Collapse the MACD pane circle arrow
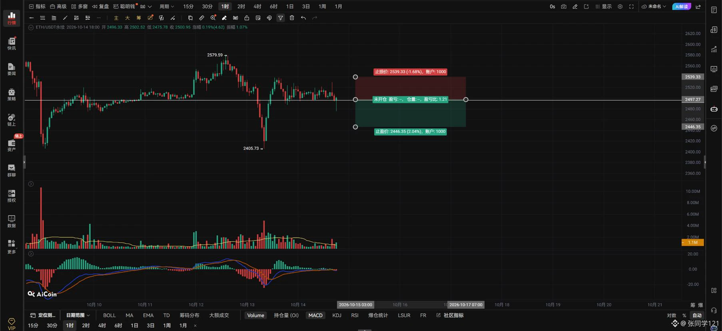 [31, 254]
